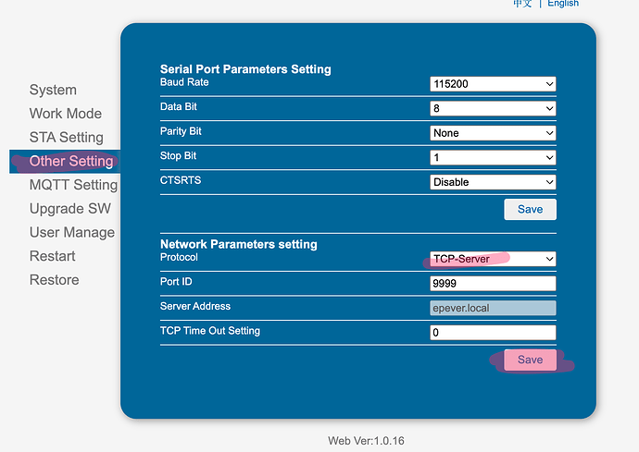Open the MQTT Setting page
The image size is (639, 452).
73,185
